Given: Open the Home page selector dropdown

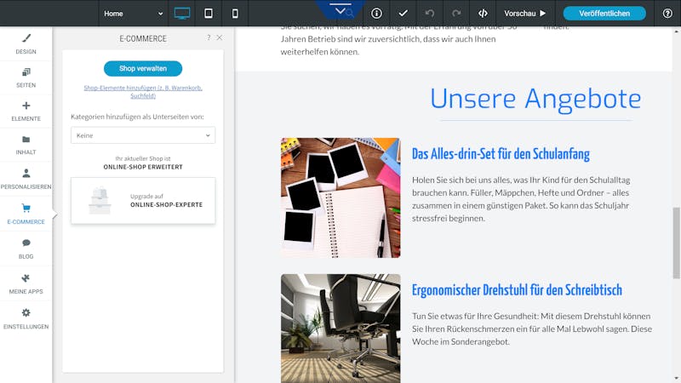Looking at the screenshot, I should [134, 14].
